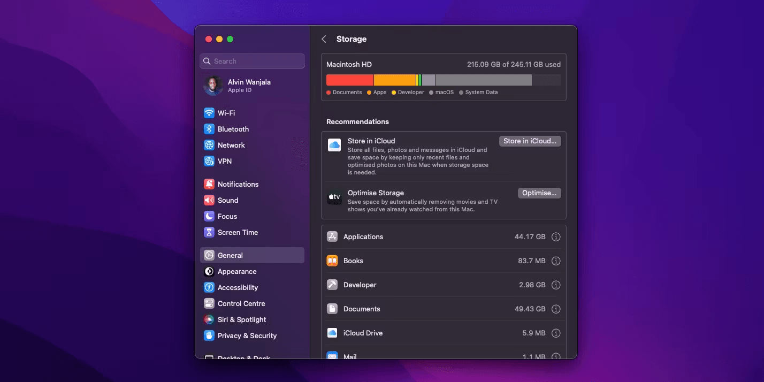Click the Appearance icon in the sidebar
The image size is (764, 382).
click(x=209, y=271)
